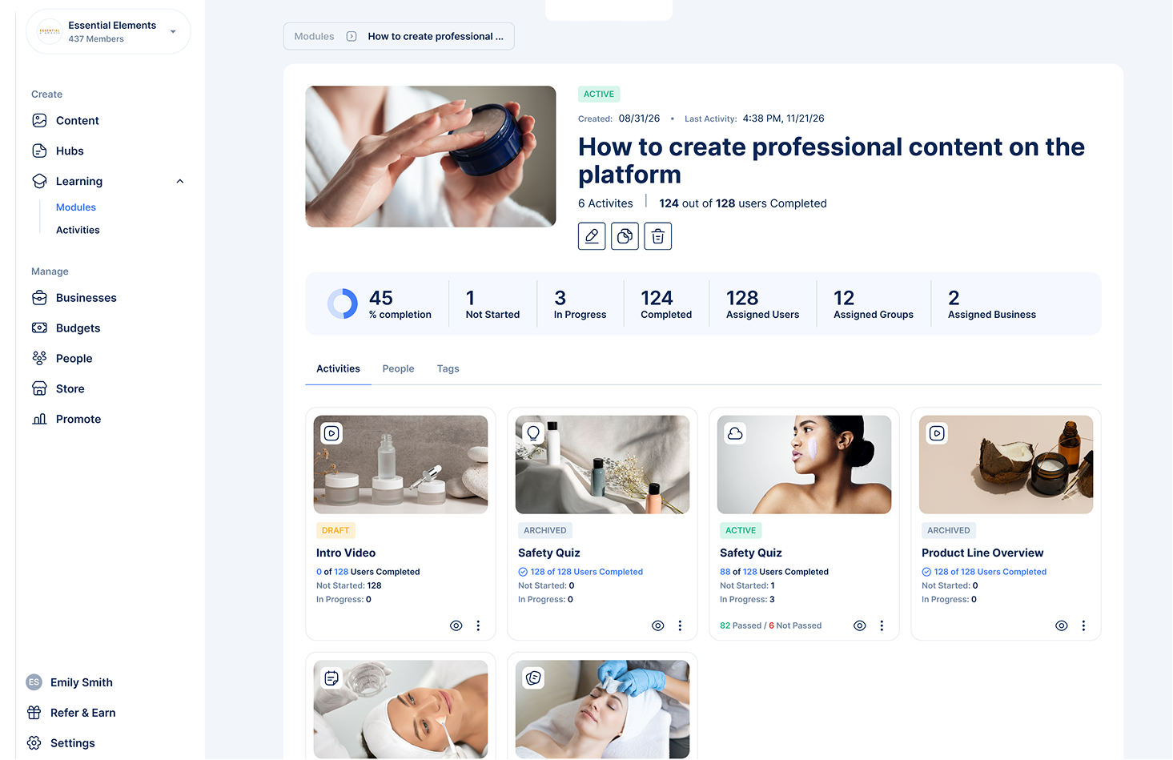This screenshot has width=1173, height=760.
Task: Open Store shop icon
Action: (x=39, y=388)
